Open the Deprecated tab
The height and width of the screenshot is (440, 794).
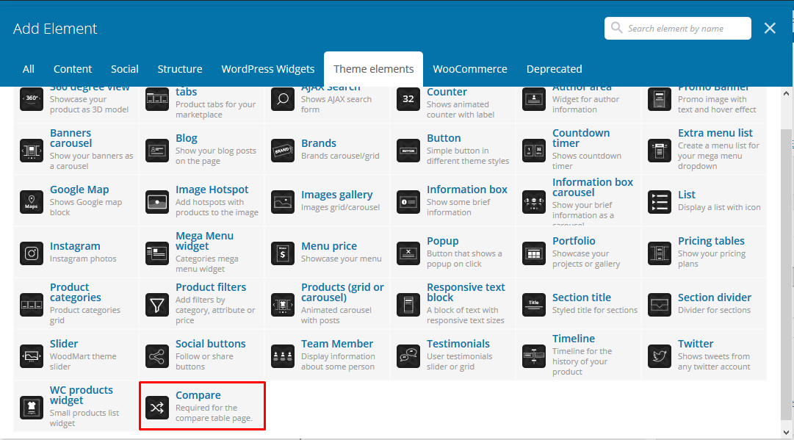554,69
